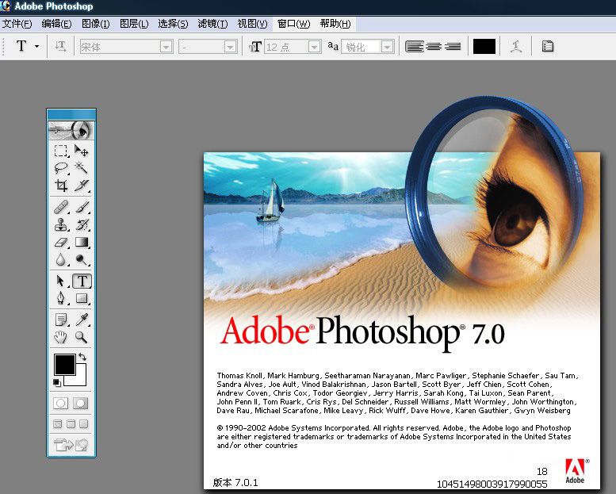
Task: Open the 编辑(E) menu
Action: click(x=56, y=24)
